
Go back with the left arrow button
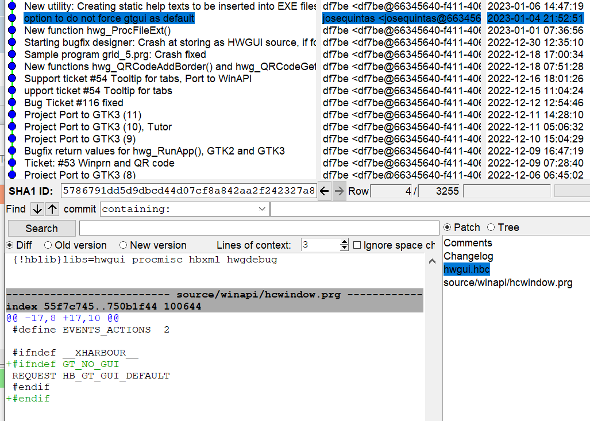coord(325,191)
